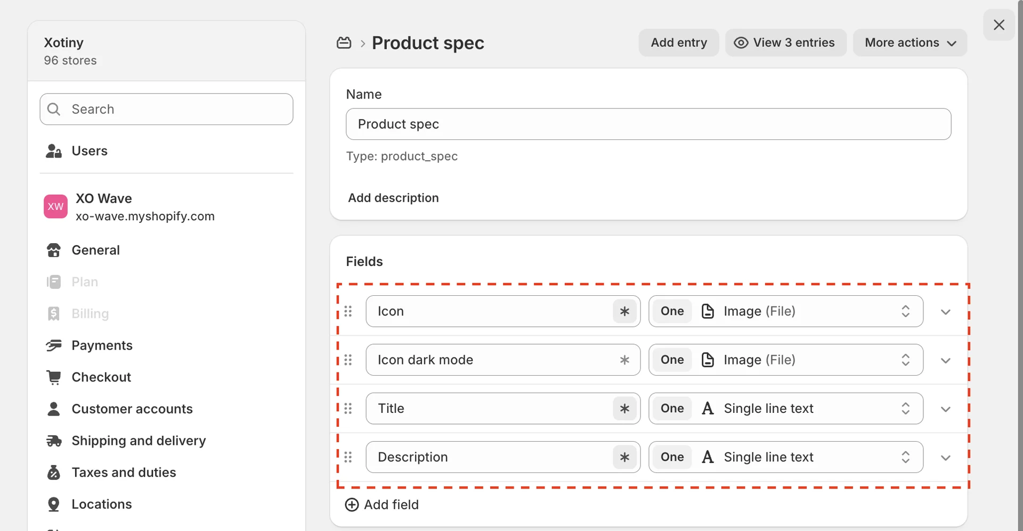The image size is (1023, 531).
Task: Click drag handle of Description field
Action: 348,457
